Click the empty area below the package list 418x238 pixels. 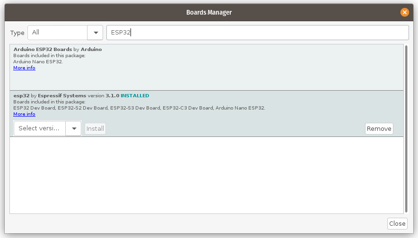click(x=207, y=175)
